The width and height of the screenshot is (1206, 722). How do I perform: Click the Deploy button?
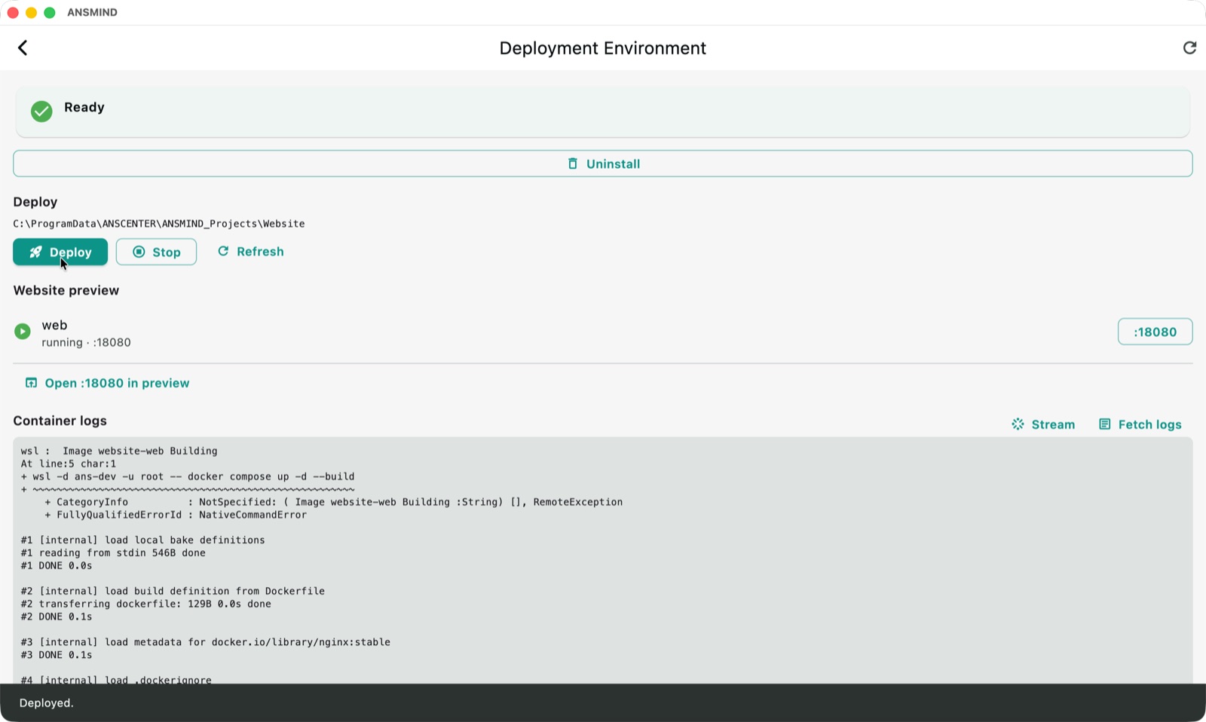coord(60,252)
